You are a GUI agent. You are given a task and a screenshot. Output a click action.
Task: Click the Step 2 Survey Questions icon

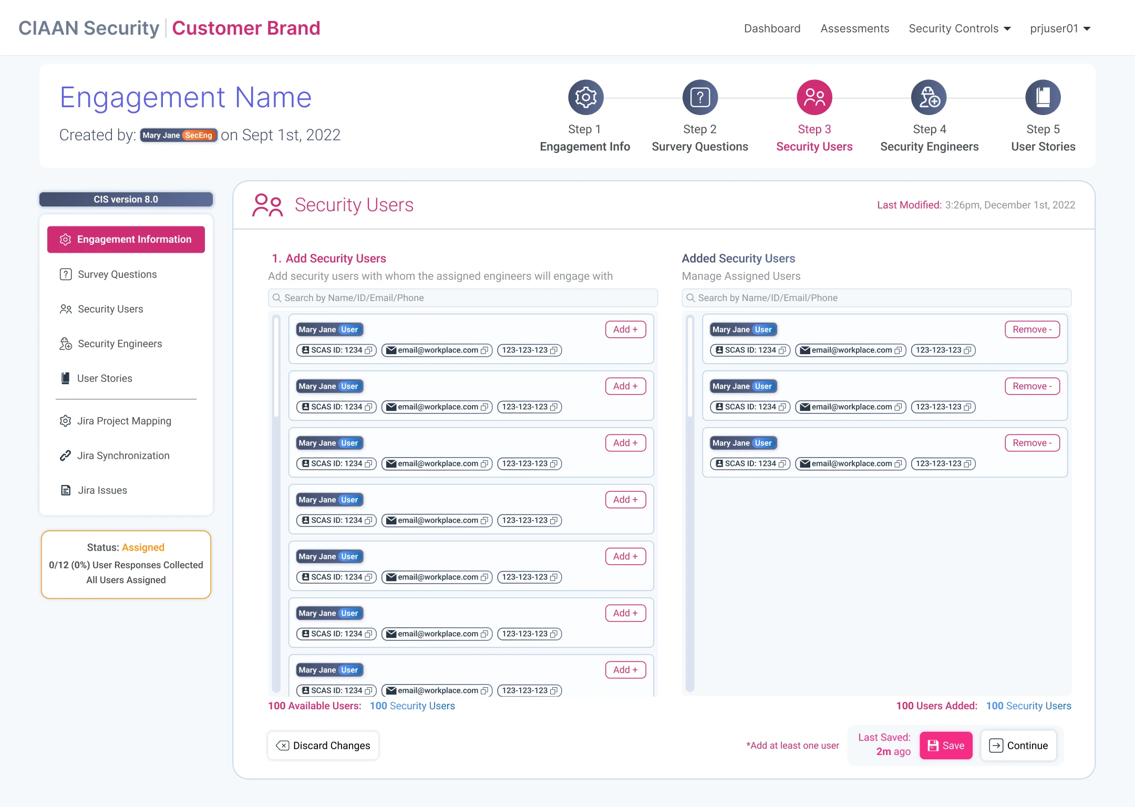click(x=700, y=97)
